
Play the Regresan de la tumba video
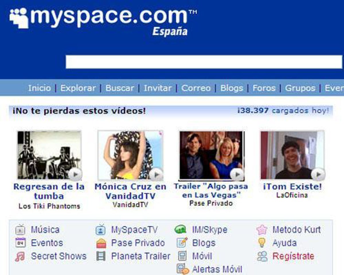(49, 155)
